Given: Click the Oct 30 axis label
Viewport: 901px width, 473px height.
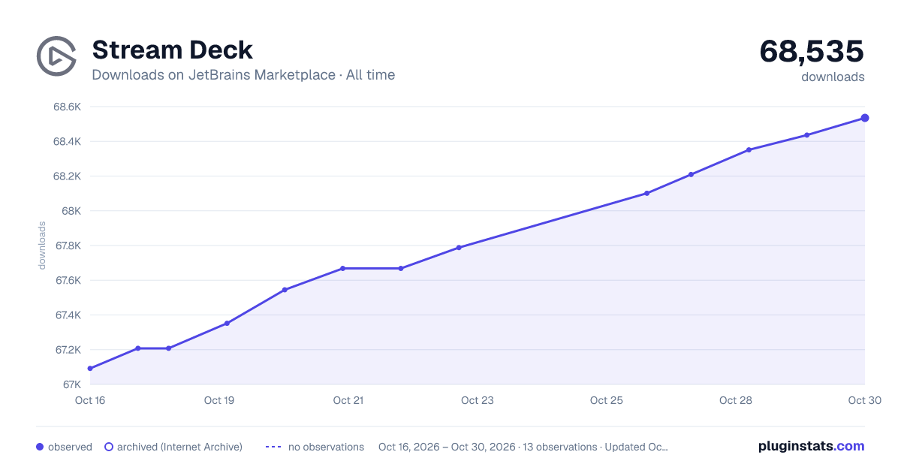Looking at the screenshot, I should [864, 400].
